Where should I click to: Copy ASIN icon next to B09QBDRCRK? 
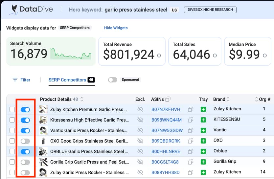click(x=190, y=141)
